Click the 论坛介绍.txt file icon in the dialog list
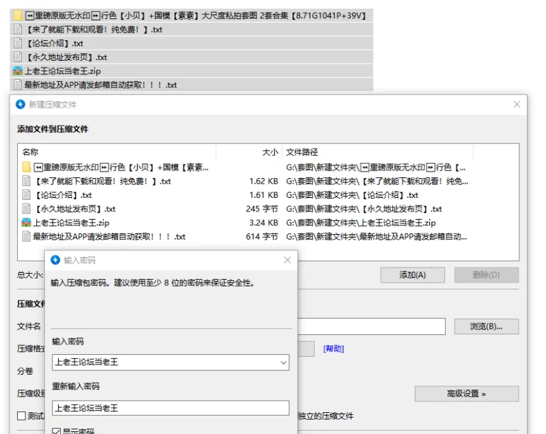 pos(27,195)
